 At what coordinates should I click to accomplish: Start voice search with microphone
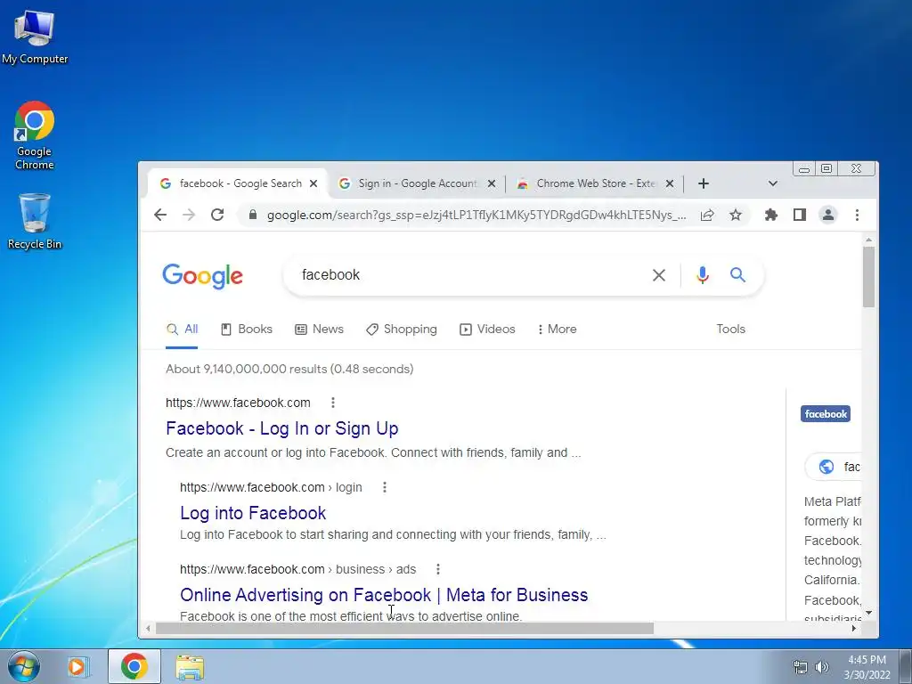click(703, 275)
